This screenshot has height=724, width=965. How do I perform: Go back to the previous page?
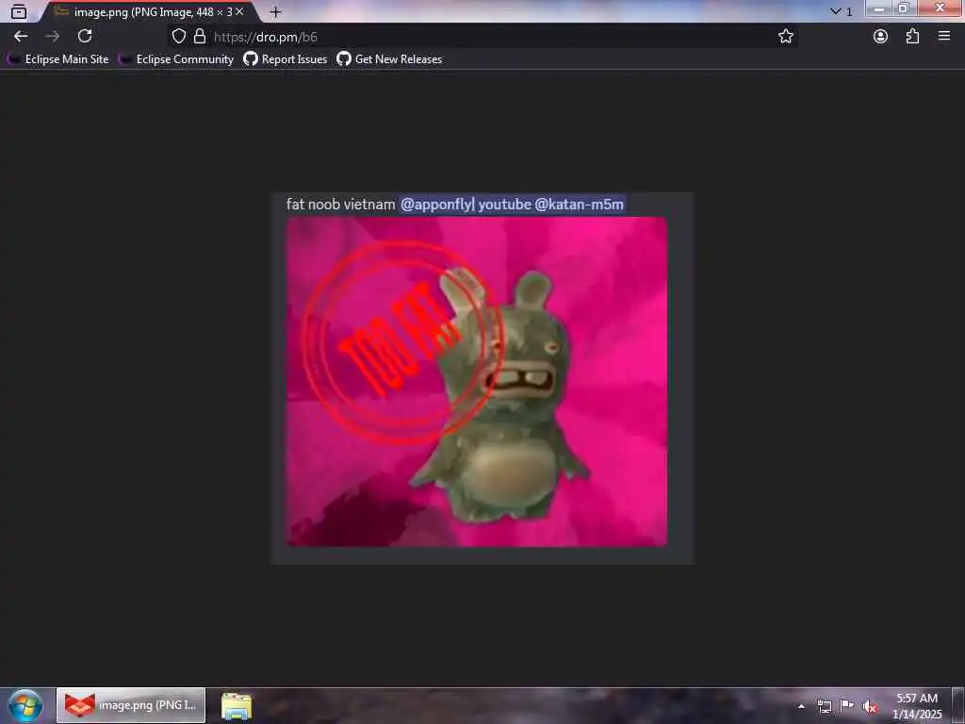21,37
